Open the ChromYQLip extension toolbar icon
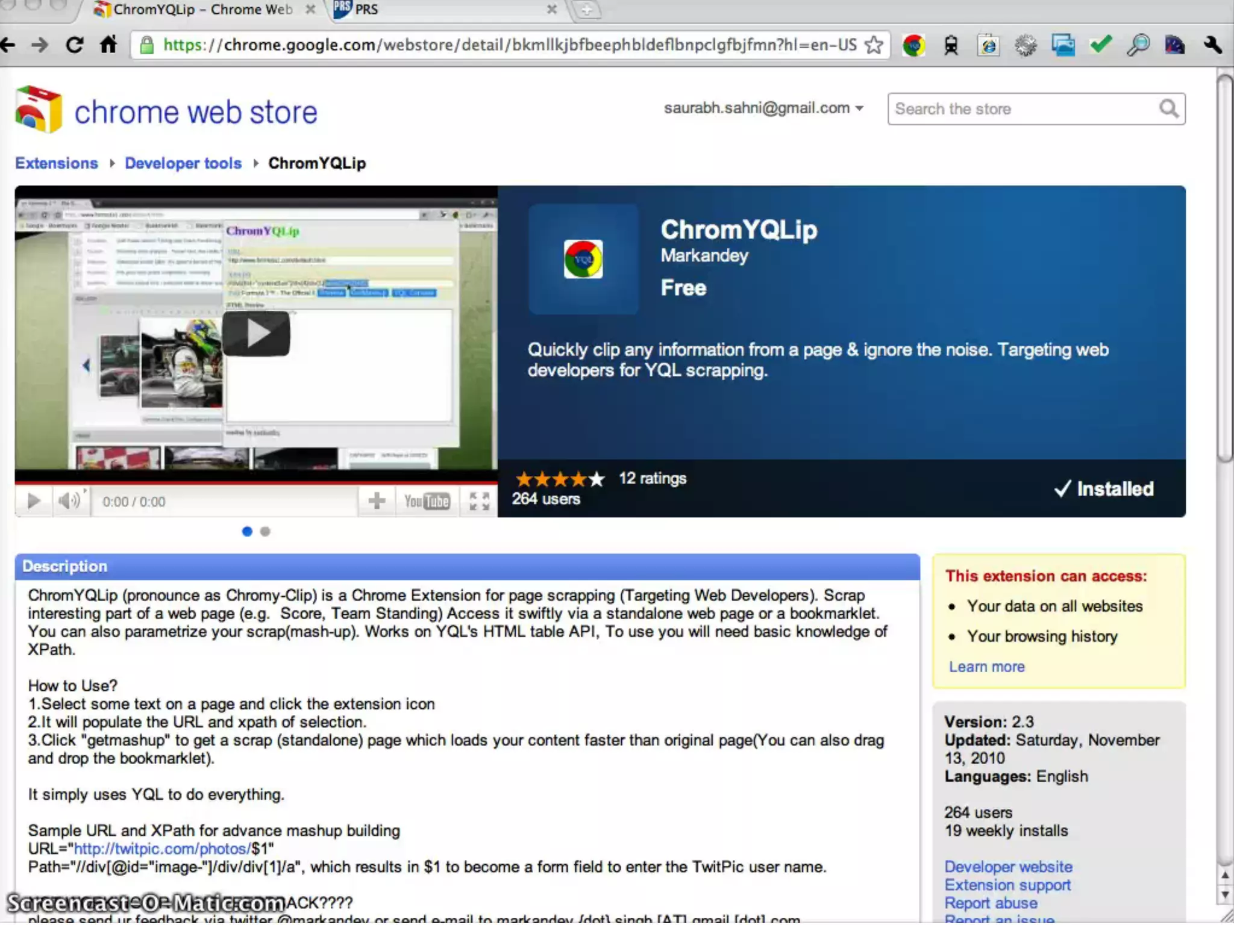The image size is (1234, 925). point(913,45)
